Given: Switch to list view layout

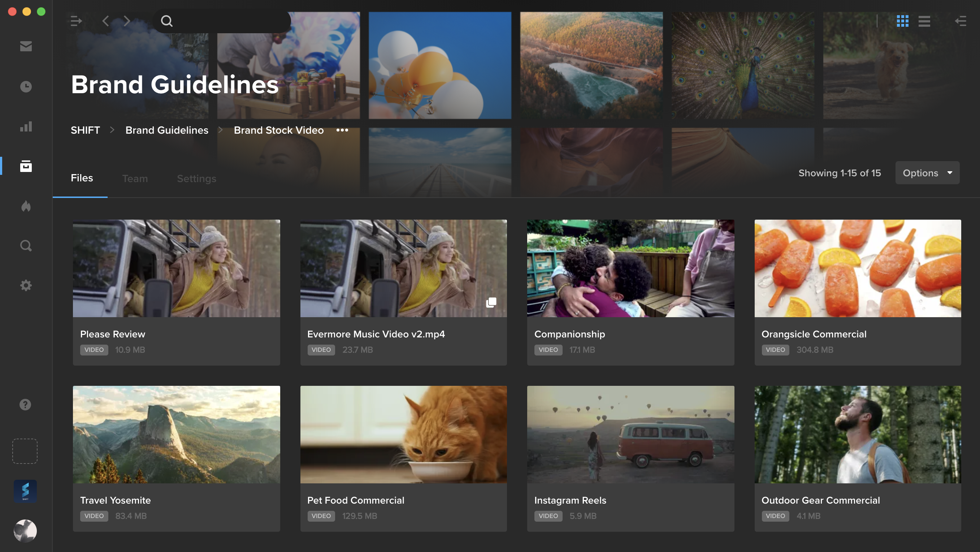Looking at the screenshot, I should click(924, 21).
